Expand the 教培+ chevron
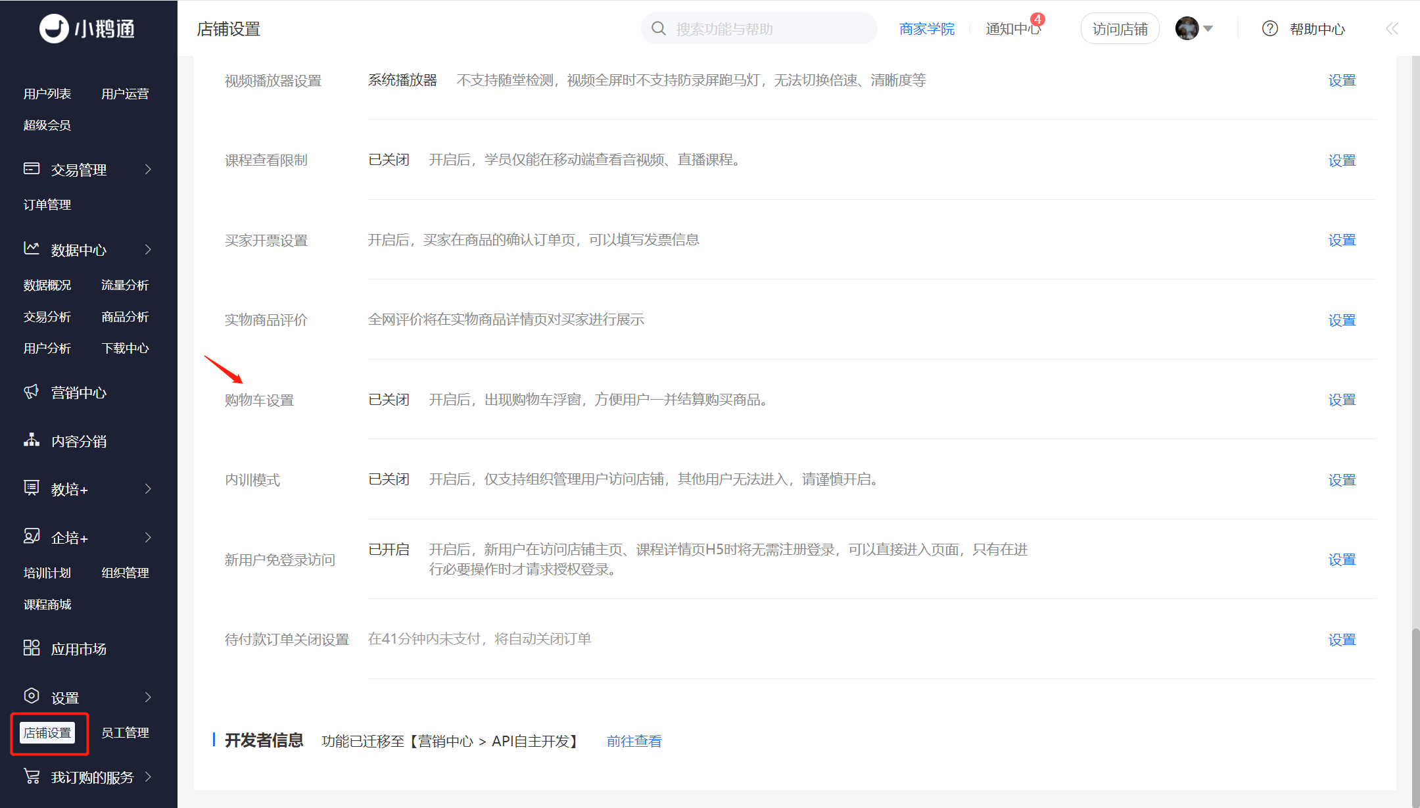This screenshot has height=808, width=1420. 148,489
